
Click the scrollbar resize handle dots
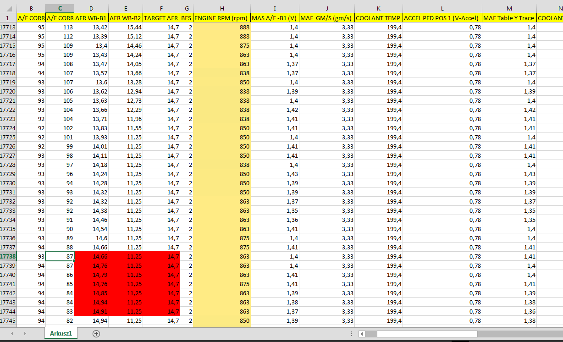tap(351, 334)
